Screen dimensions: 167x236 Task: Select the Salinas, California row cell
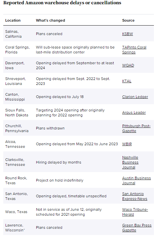13,34
